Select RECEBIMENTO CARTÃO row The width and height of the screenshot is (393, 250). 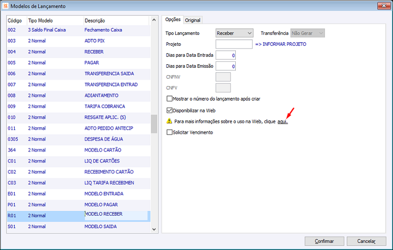click(x=79, y=172)
